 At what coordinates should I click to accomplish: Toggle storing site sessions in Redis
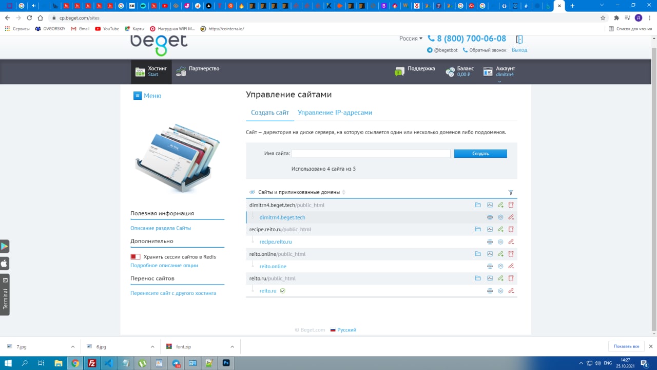pyautogui.click(x=136, y=257)
